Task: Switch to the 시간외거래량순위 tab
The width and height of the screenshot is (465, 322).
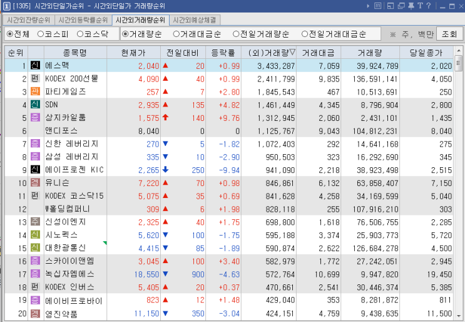Action: point(141,20)
